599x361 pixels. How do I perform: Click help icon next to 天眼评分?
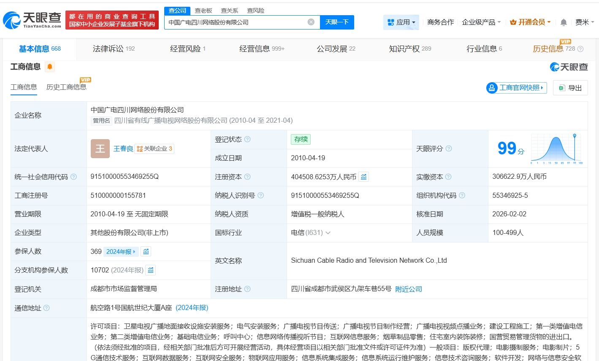(449, 148)
